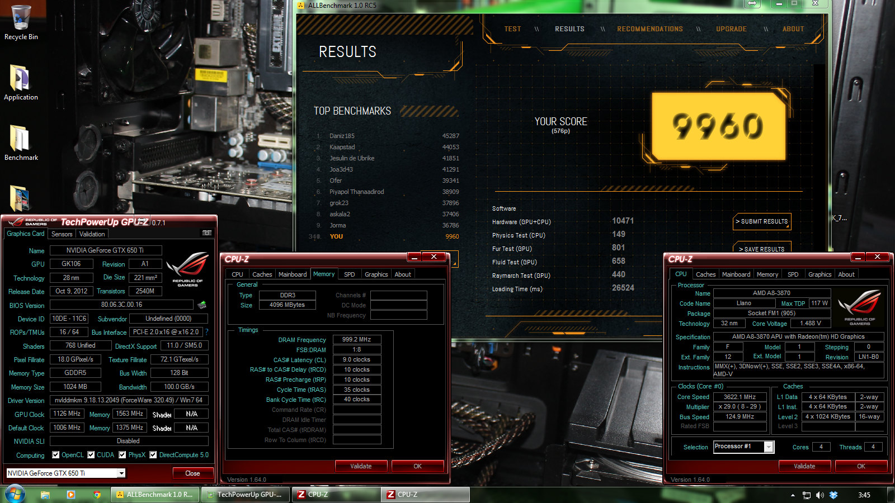Open the Application folder on desktop
The image size is (895, 503).
coord(21,82)
